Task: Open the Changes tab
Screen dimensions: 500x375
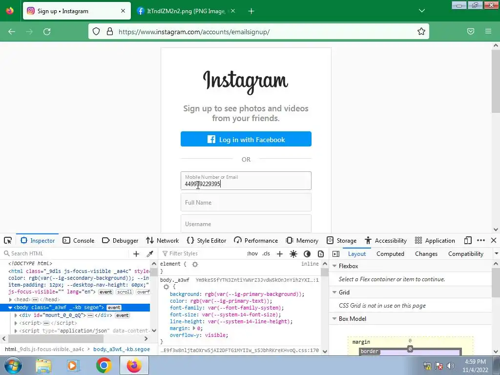Action: pyautogui.click(x=426, y=254)
